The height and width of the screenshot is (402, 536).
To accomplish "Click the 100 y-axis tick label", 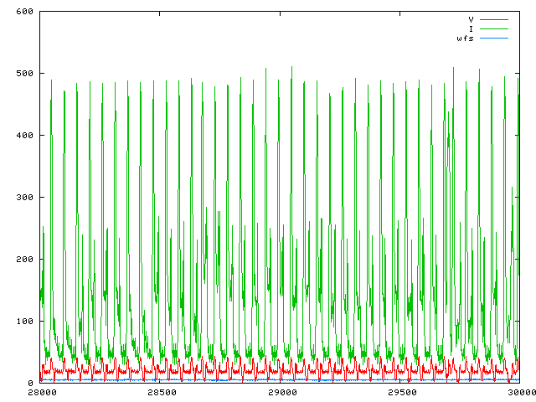I will 23,322.
